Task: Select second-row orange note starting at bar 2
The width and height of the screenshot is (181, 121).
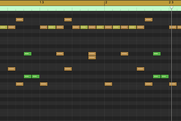Action: (x=108, y=27)
